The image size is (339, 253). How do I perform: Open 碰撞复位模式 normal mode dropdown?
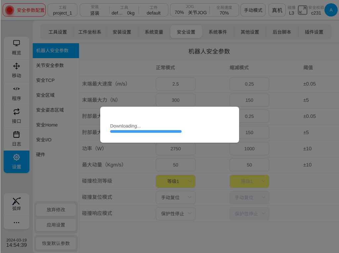coord(176,198)
